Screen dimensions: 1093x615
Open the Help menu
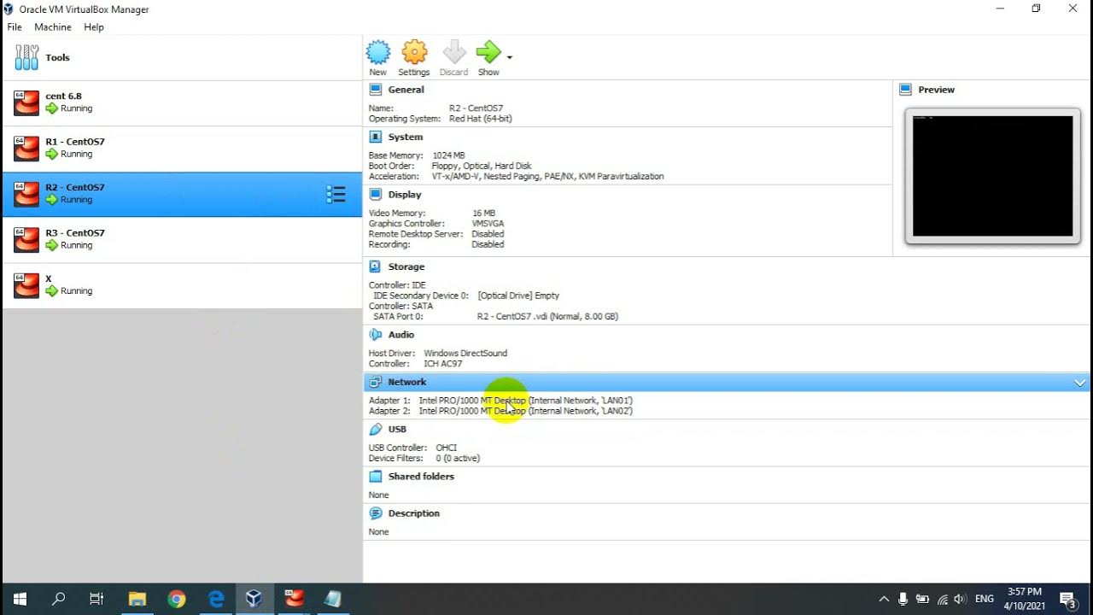pos(94,27)
